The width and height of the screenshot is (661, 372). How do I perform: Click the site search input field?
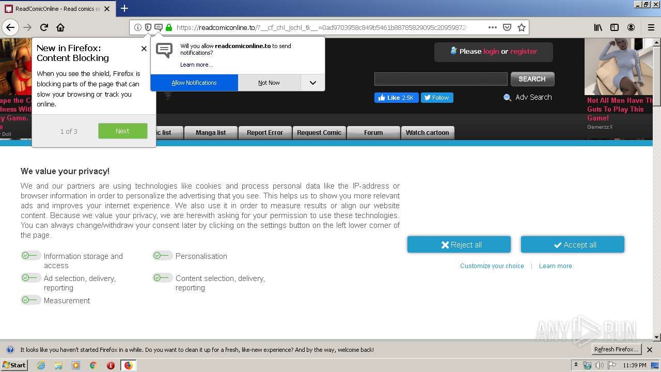441,79
